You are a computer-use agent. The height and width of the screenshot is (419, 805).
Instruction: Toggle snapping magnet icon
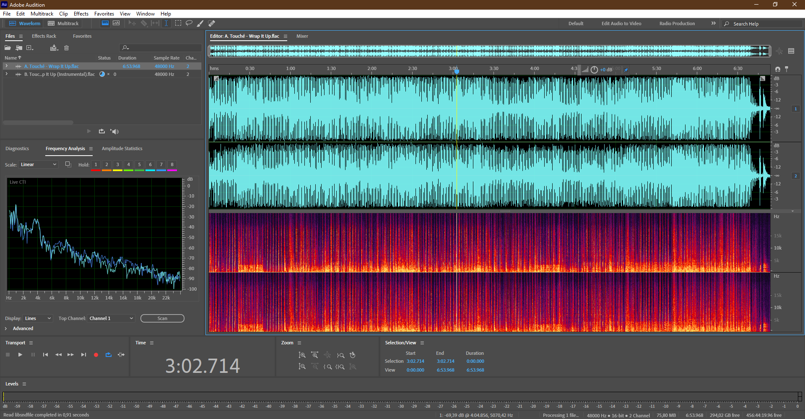778,69
